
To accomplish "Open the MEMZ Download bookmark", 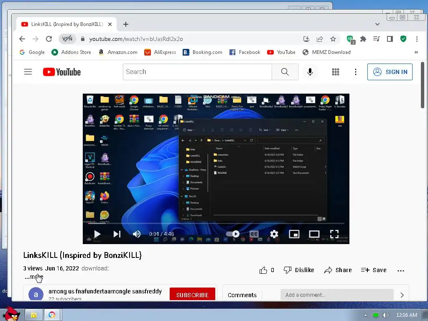I will [327, 52].
